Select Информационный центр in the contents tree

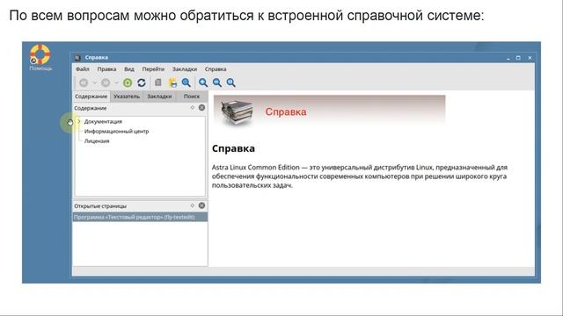coord(116,131)
